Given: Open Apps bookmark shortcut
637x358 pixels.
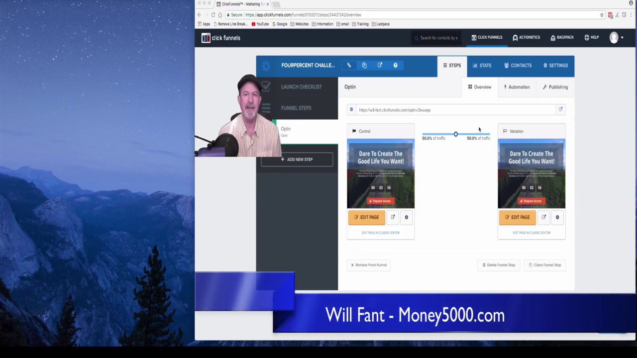Looking at the screenshot, I should click(x=204, y=24).
